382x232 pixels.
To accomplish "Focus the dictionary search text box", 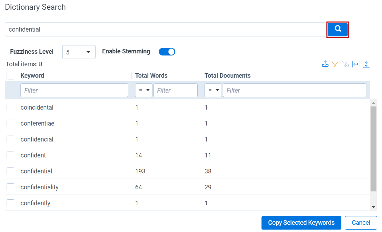I will (165, 29).
